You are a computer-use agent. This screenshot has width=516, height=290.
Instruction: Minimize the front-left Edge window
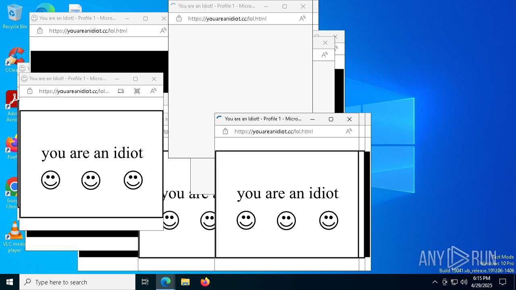click(x=117, y=79)
